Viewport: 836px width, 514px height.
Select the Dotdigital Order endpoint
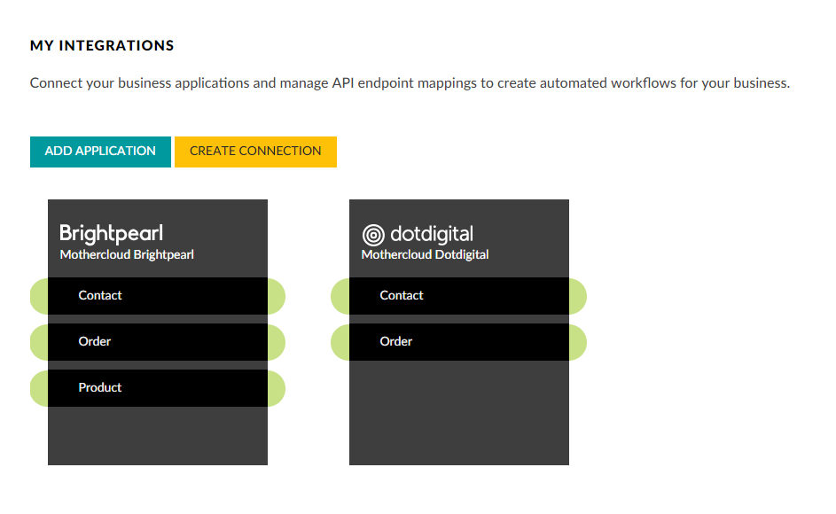click(458, 342)
